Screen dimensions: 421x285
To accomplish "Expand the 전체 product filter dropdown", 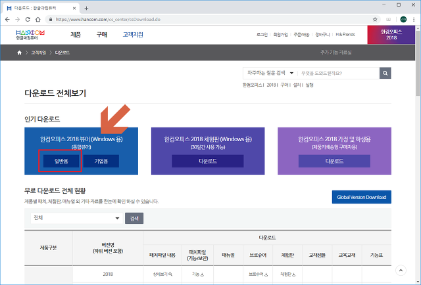I will pos(76,218).
